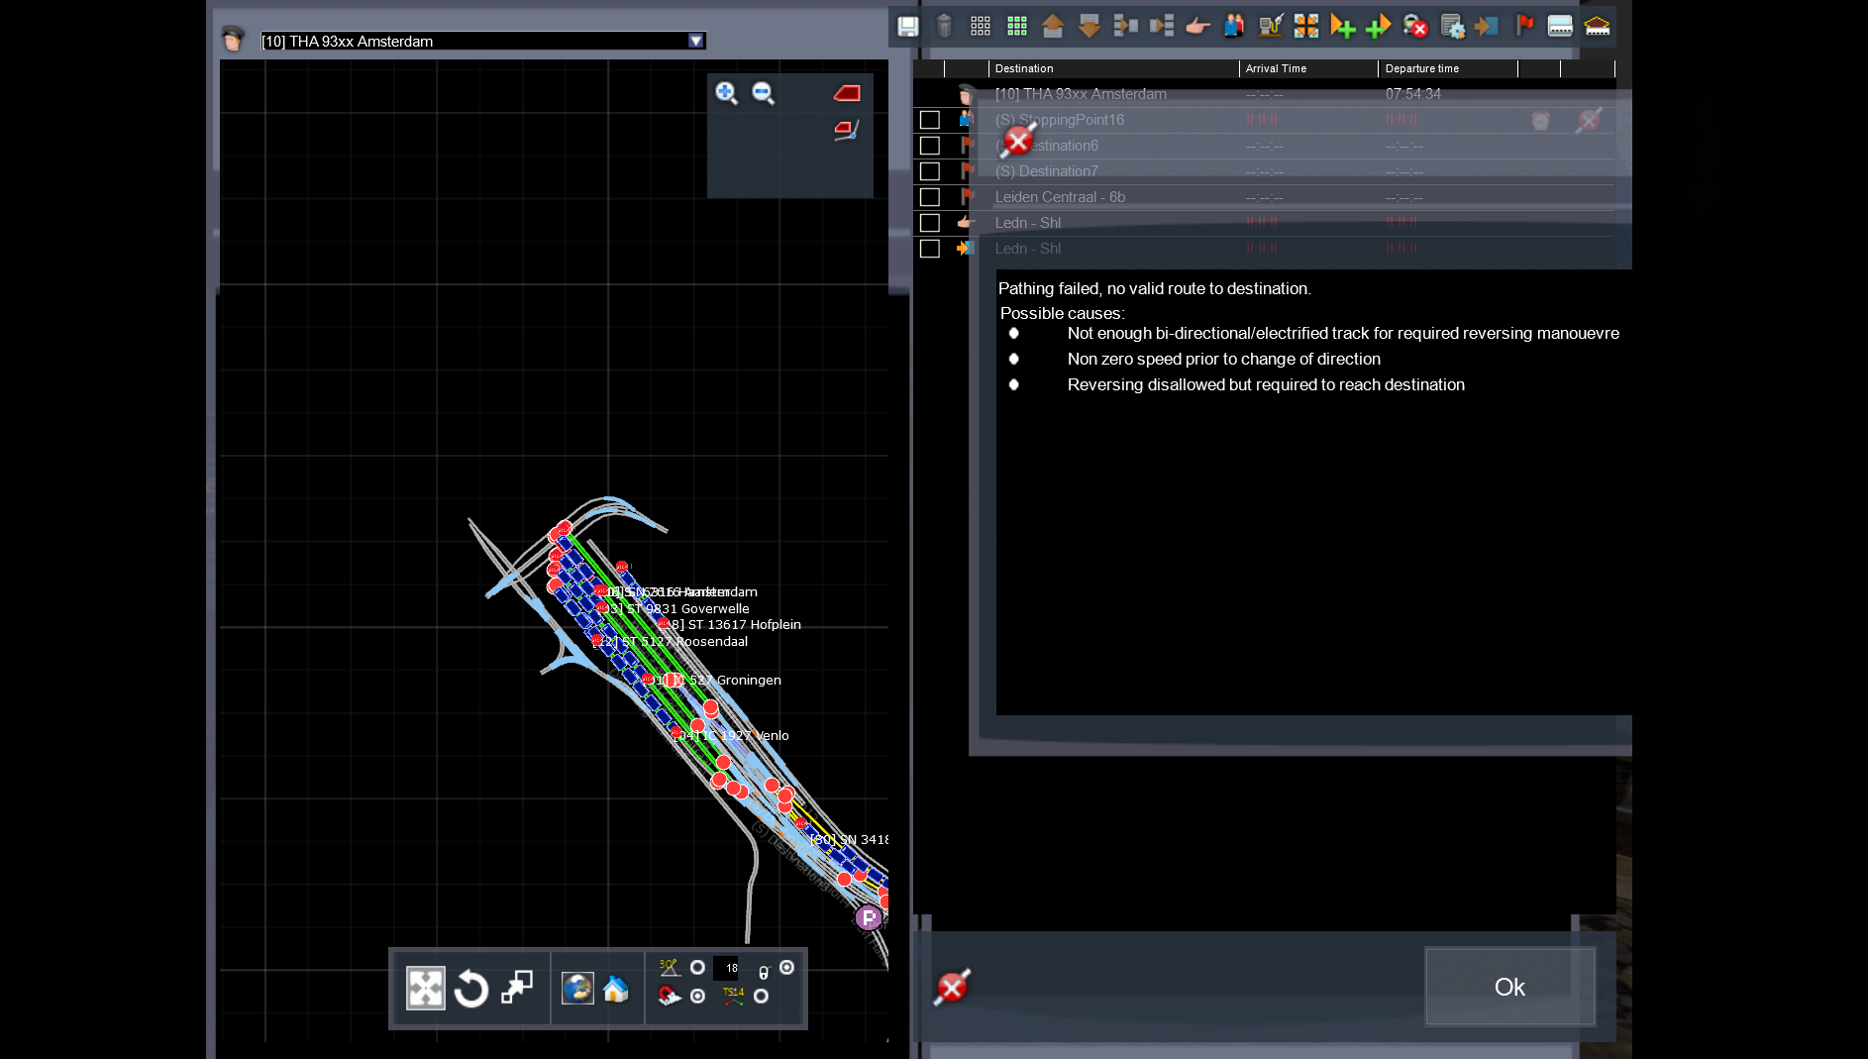Tick the checkbox for StoppingPoint16 row
This screenshot has width=1868, height=1059.
coord(929,120)
